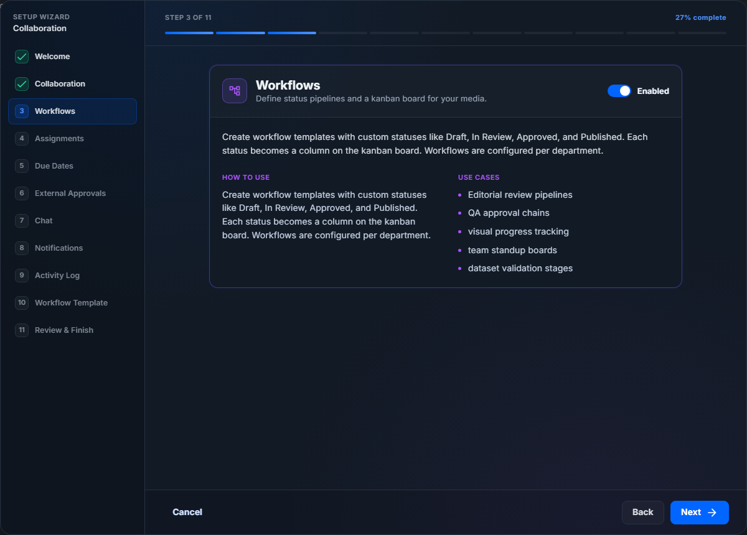Open the Review & Finish step

point(72,330)
